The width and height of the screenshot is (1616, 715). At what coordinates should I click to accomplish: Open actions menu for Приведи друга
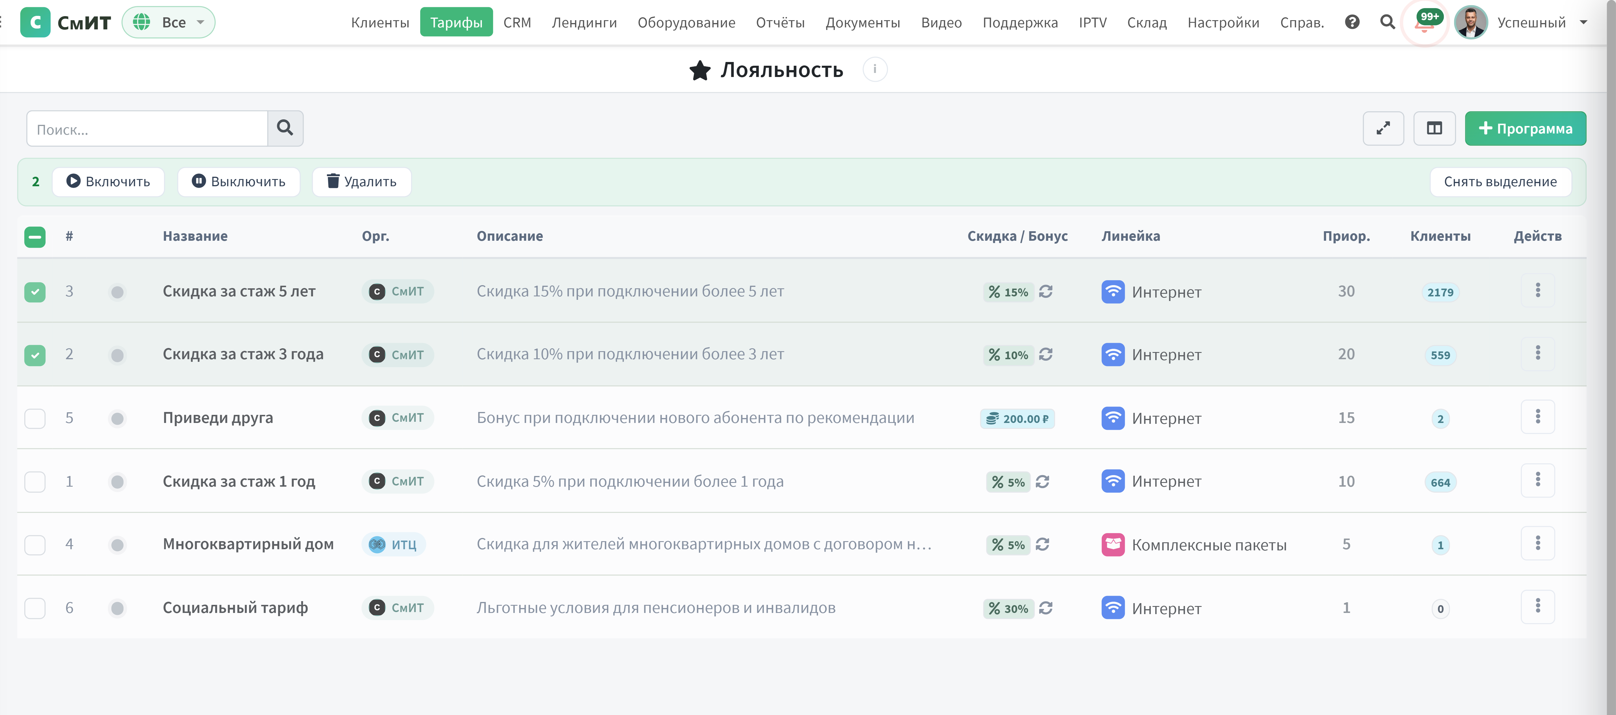[x=1538, y=417]
